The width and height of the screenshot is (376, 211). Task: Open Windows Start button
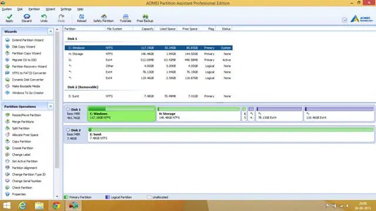click(6, 206)
